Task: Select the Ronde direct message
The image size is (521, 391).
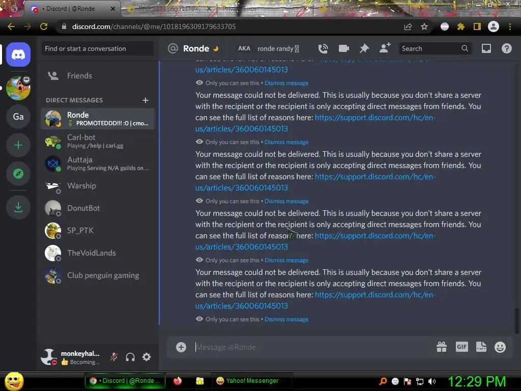Action: coord(98,119)
